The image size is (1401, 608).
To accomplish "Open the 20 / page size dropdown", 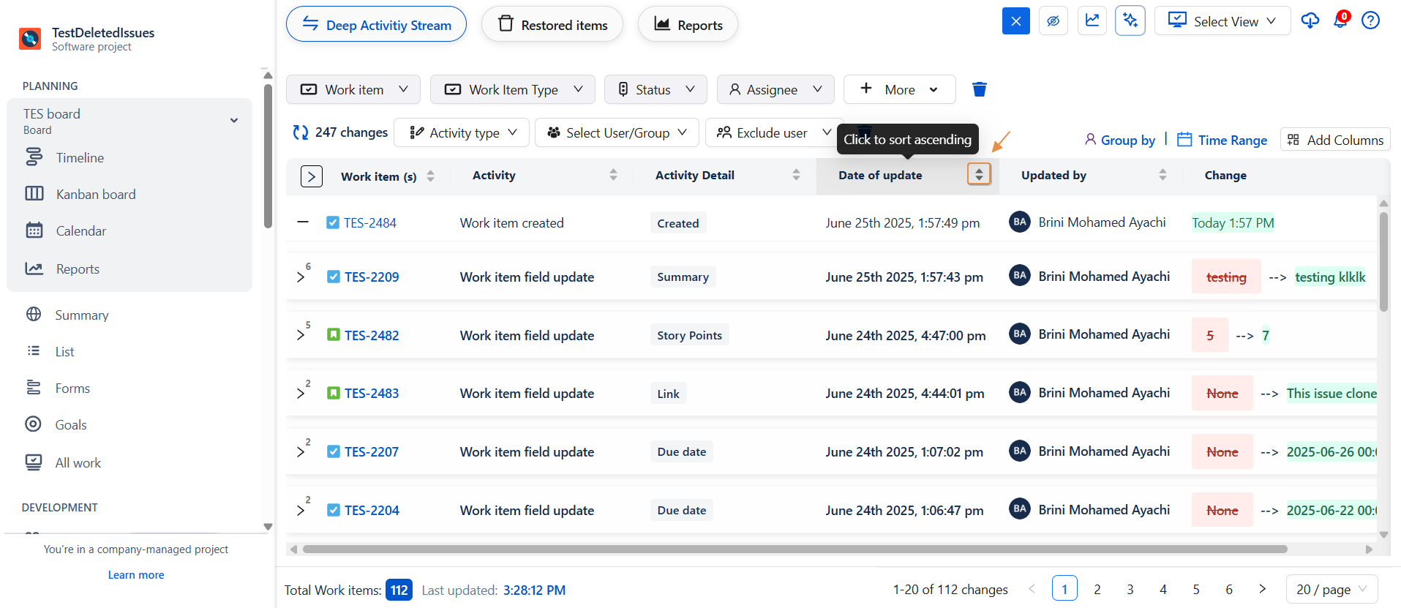I will click(x=1331, y=589).
